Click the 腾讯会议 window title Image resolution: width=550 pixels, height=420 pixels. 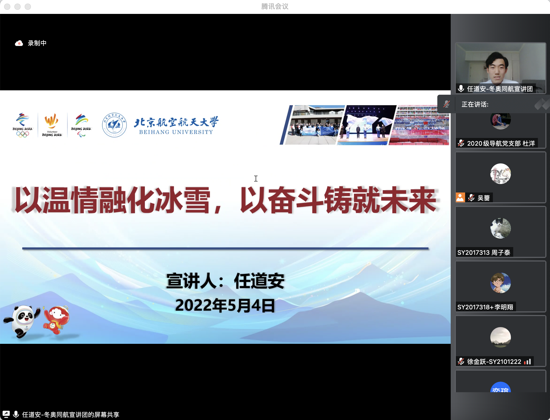[x=275, y=6]
